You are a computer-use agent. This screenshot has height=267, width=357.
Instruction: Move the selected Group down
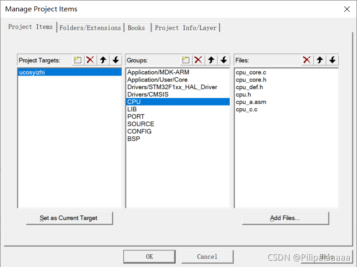224,60
